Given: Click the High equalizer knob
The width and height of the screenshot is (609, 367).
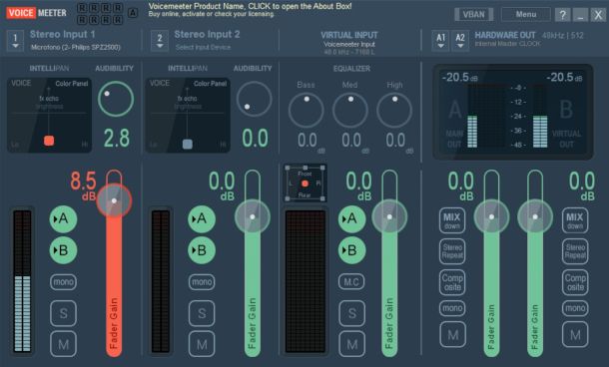Looking at the screenshot, I should pos(394,110).
